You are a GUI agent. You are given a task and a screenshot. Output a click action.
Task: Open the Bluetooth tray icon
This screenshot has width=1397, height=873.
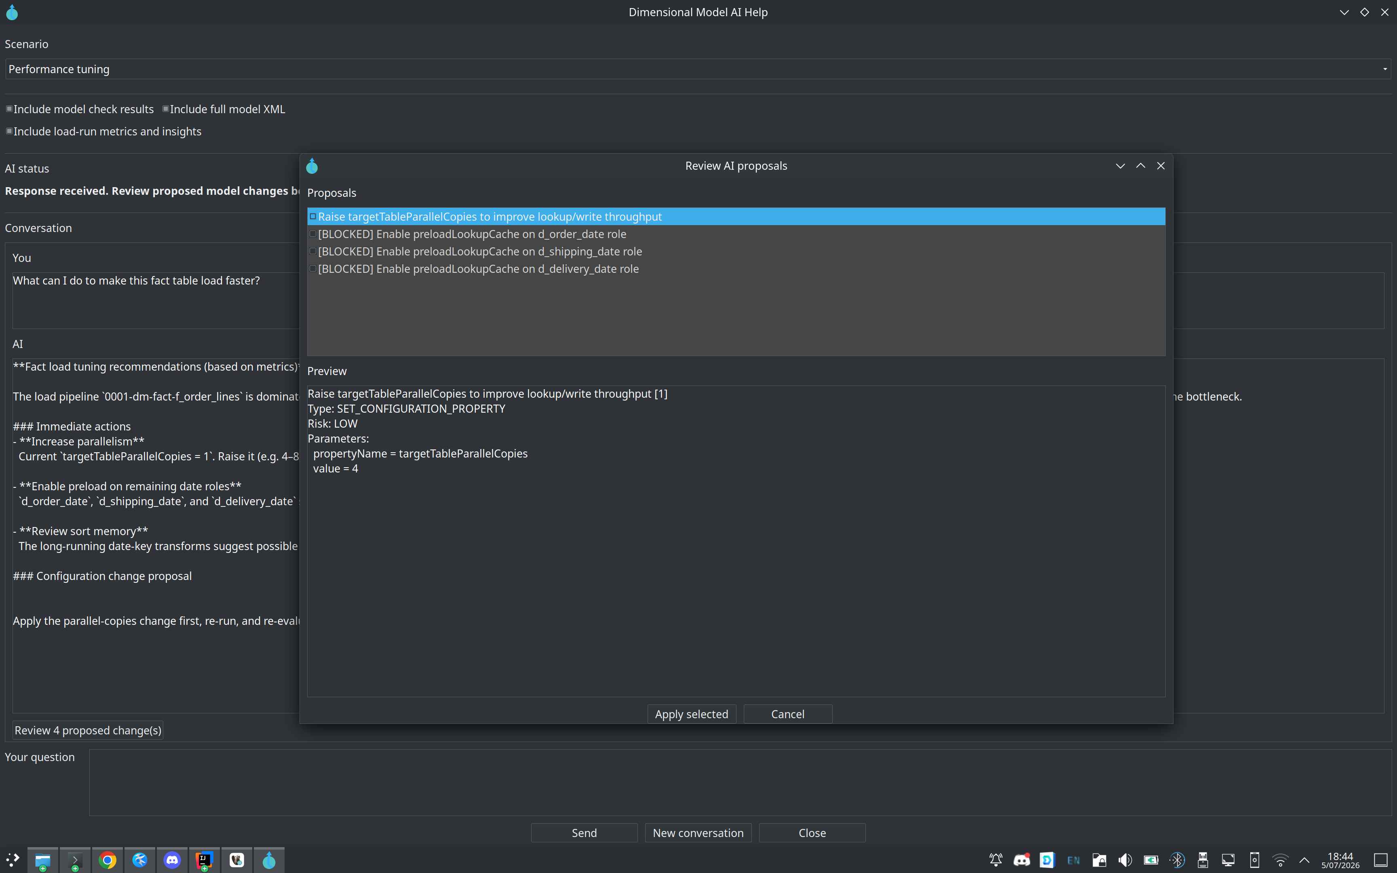click(1177, 860)
